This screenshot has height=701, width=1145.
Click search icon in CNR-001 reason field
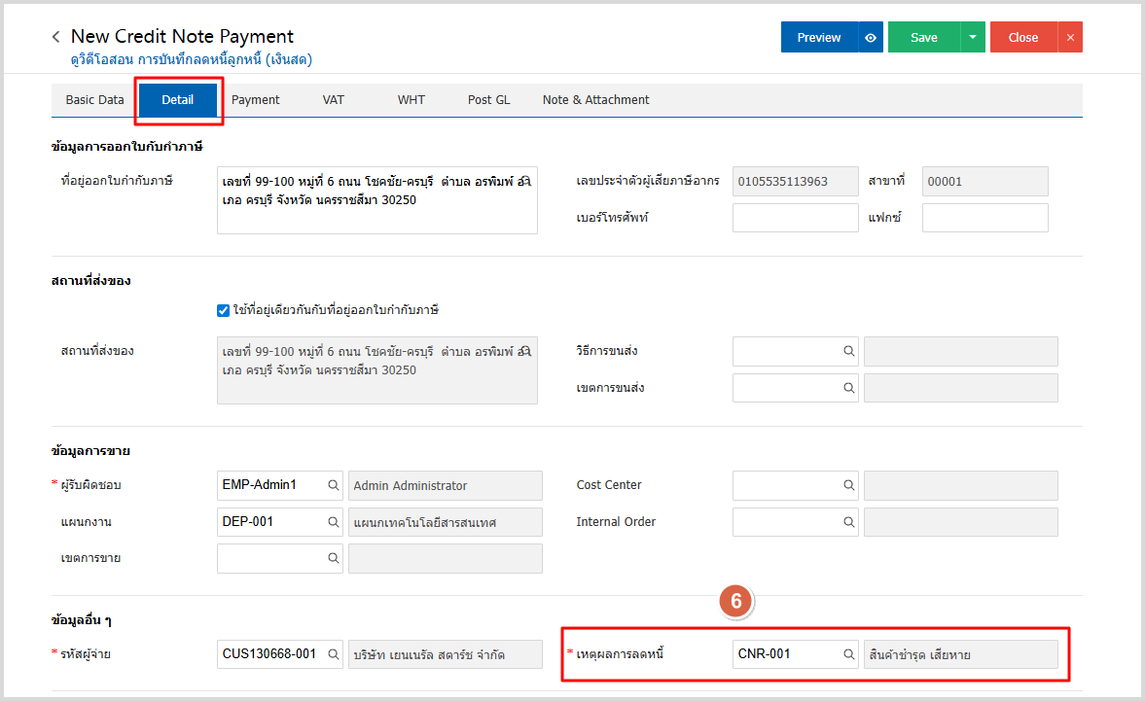(x=848, y=654)
